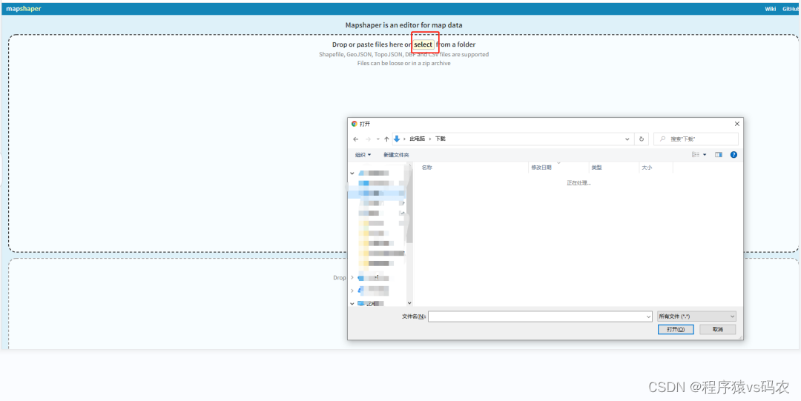
Task: Go back with the dialog's back arrow
Action: pos(355,139)
